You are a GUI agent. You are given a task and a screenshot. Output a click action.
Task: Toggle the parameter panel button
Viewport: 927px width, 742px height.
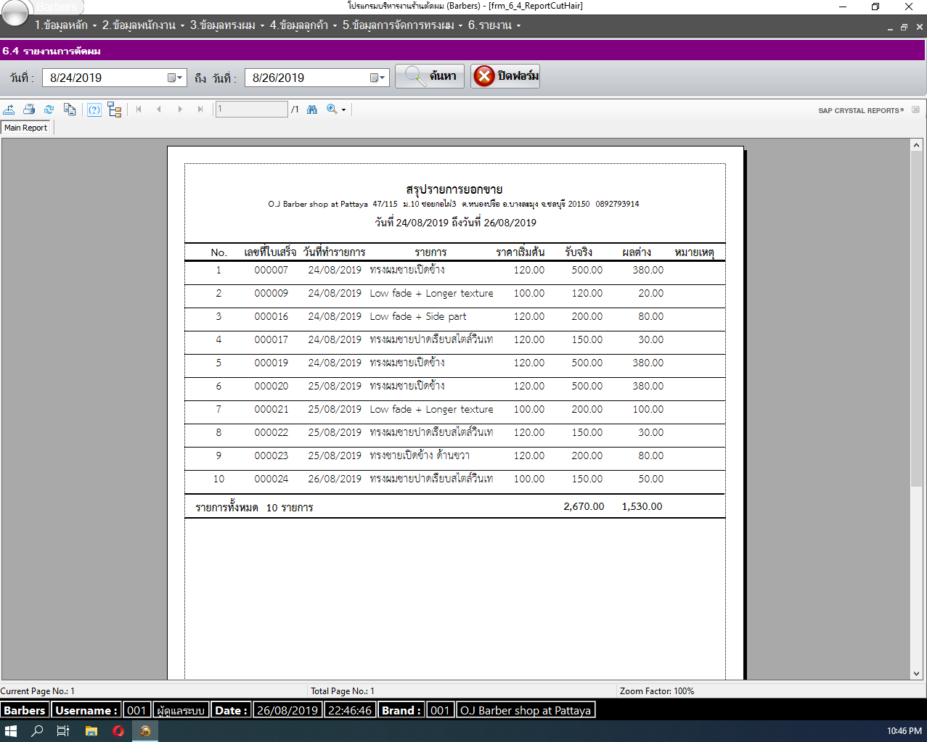(x=94, y=110)
